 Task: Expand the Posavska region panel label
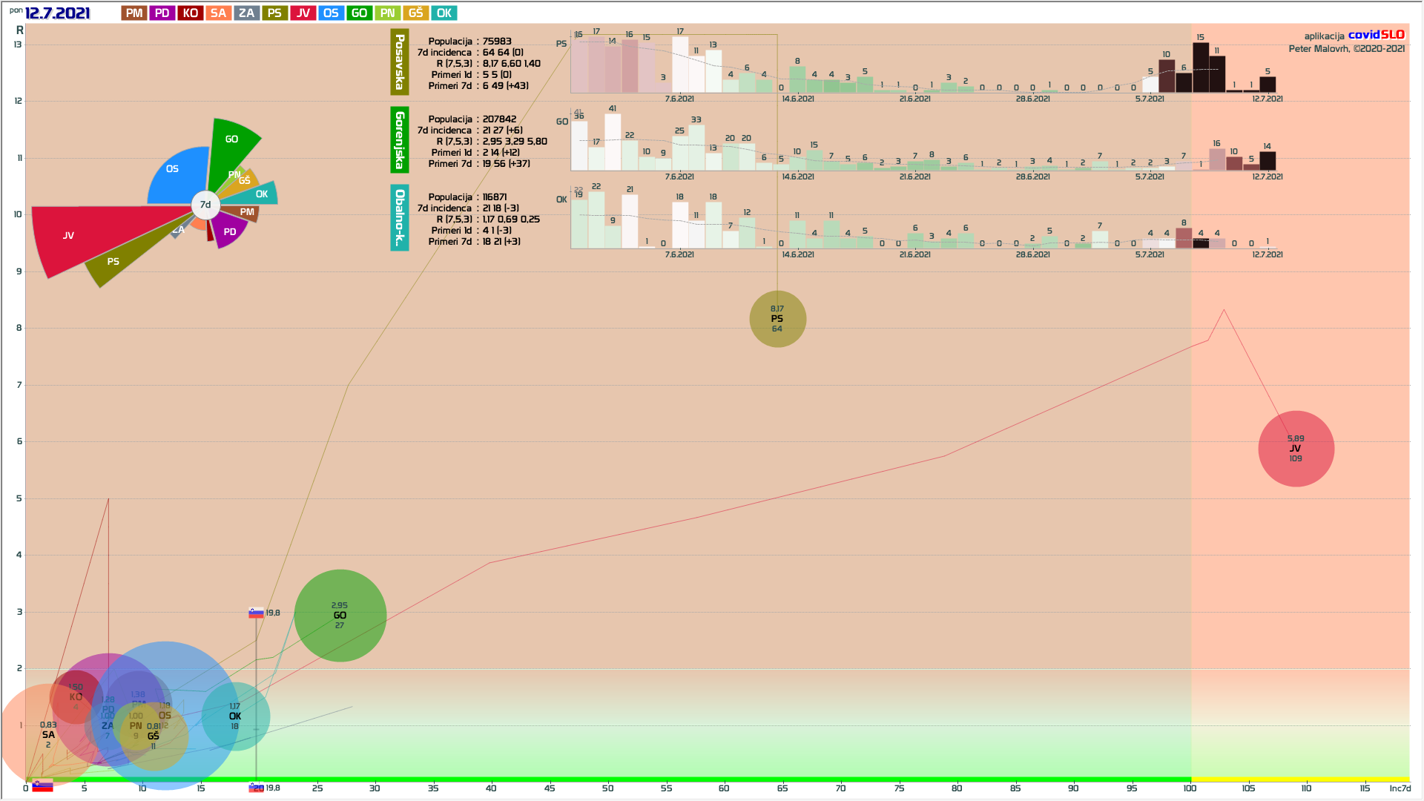click(400, 62)
